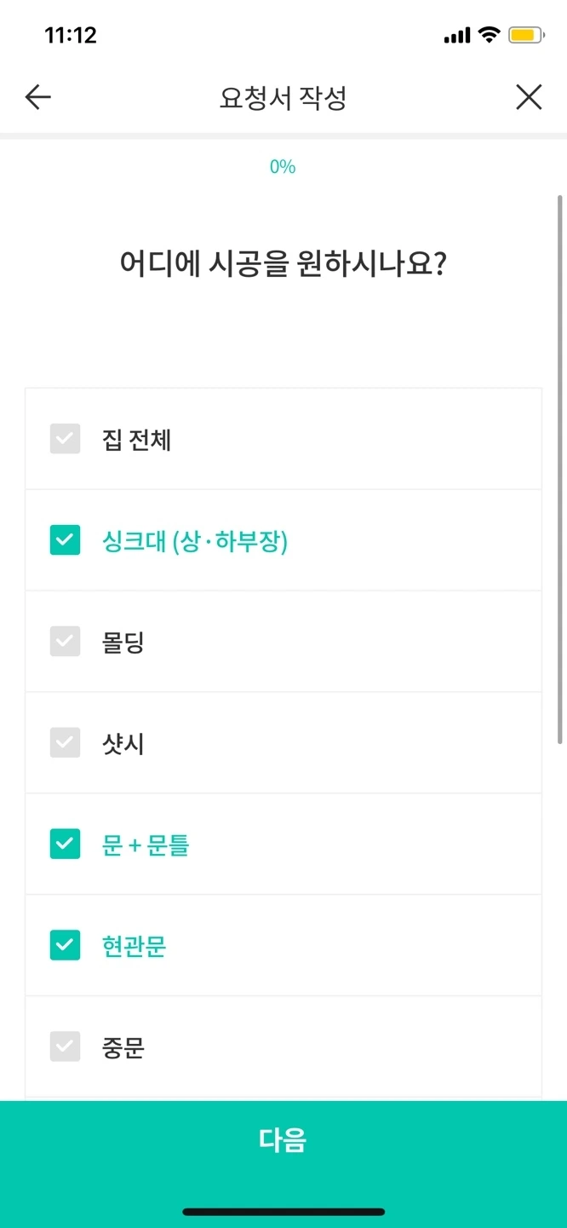Click the cellular signal bars

[x=456, y=34]
